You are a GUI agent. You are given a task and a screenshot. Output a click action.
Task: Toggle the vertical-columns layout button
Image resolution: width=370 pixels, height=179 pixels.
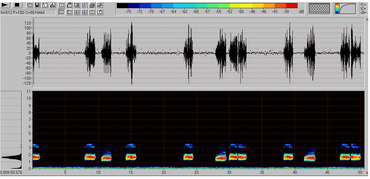coord(61,12)
